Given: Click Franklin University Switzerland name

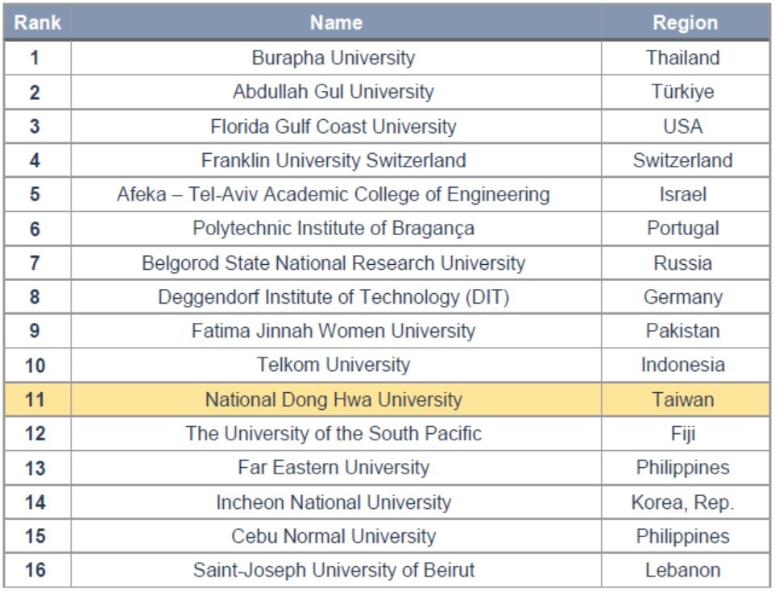Looking at the screenshot, I should pos(334,160).
